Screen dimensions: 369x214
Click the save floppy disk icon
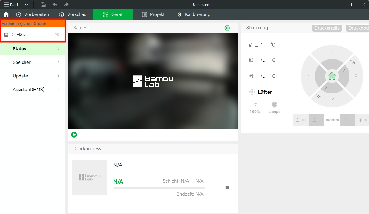(x=43, y=4)
